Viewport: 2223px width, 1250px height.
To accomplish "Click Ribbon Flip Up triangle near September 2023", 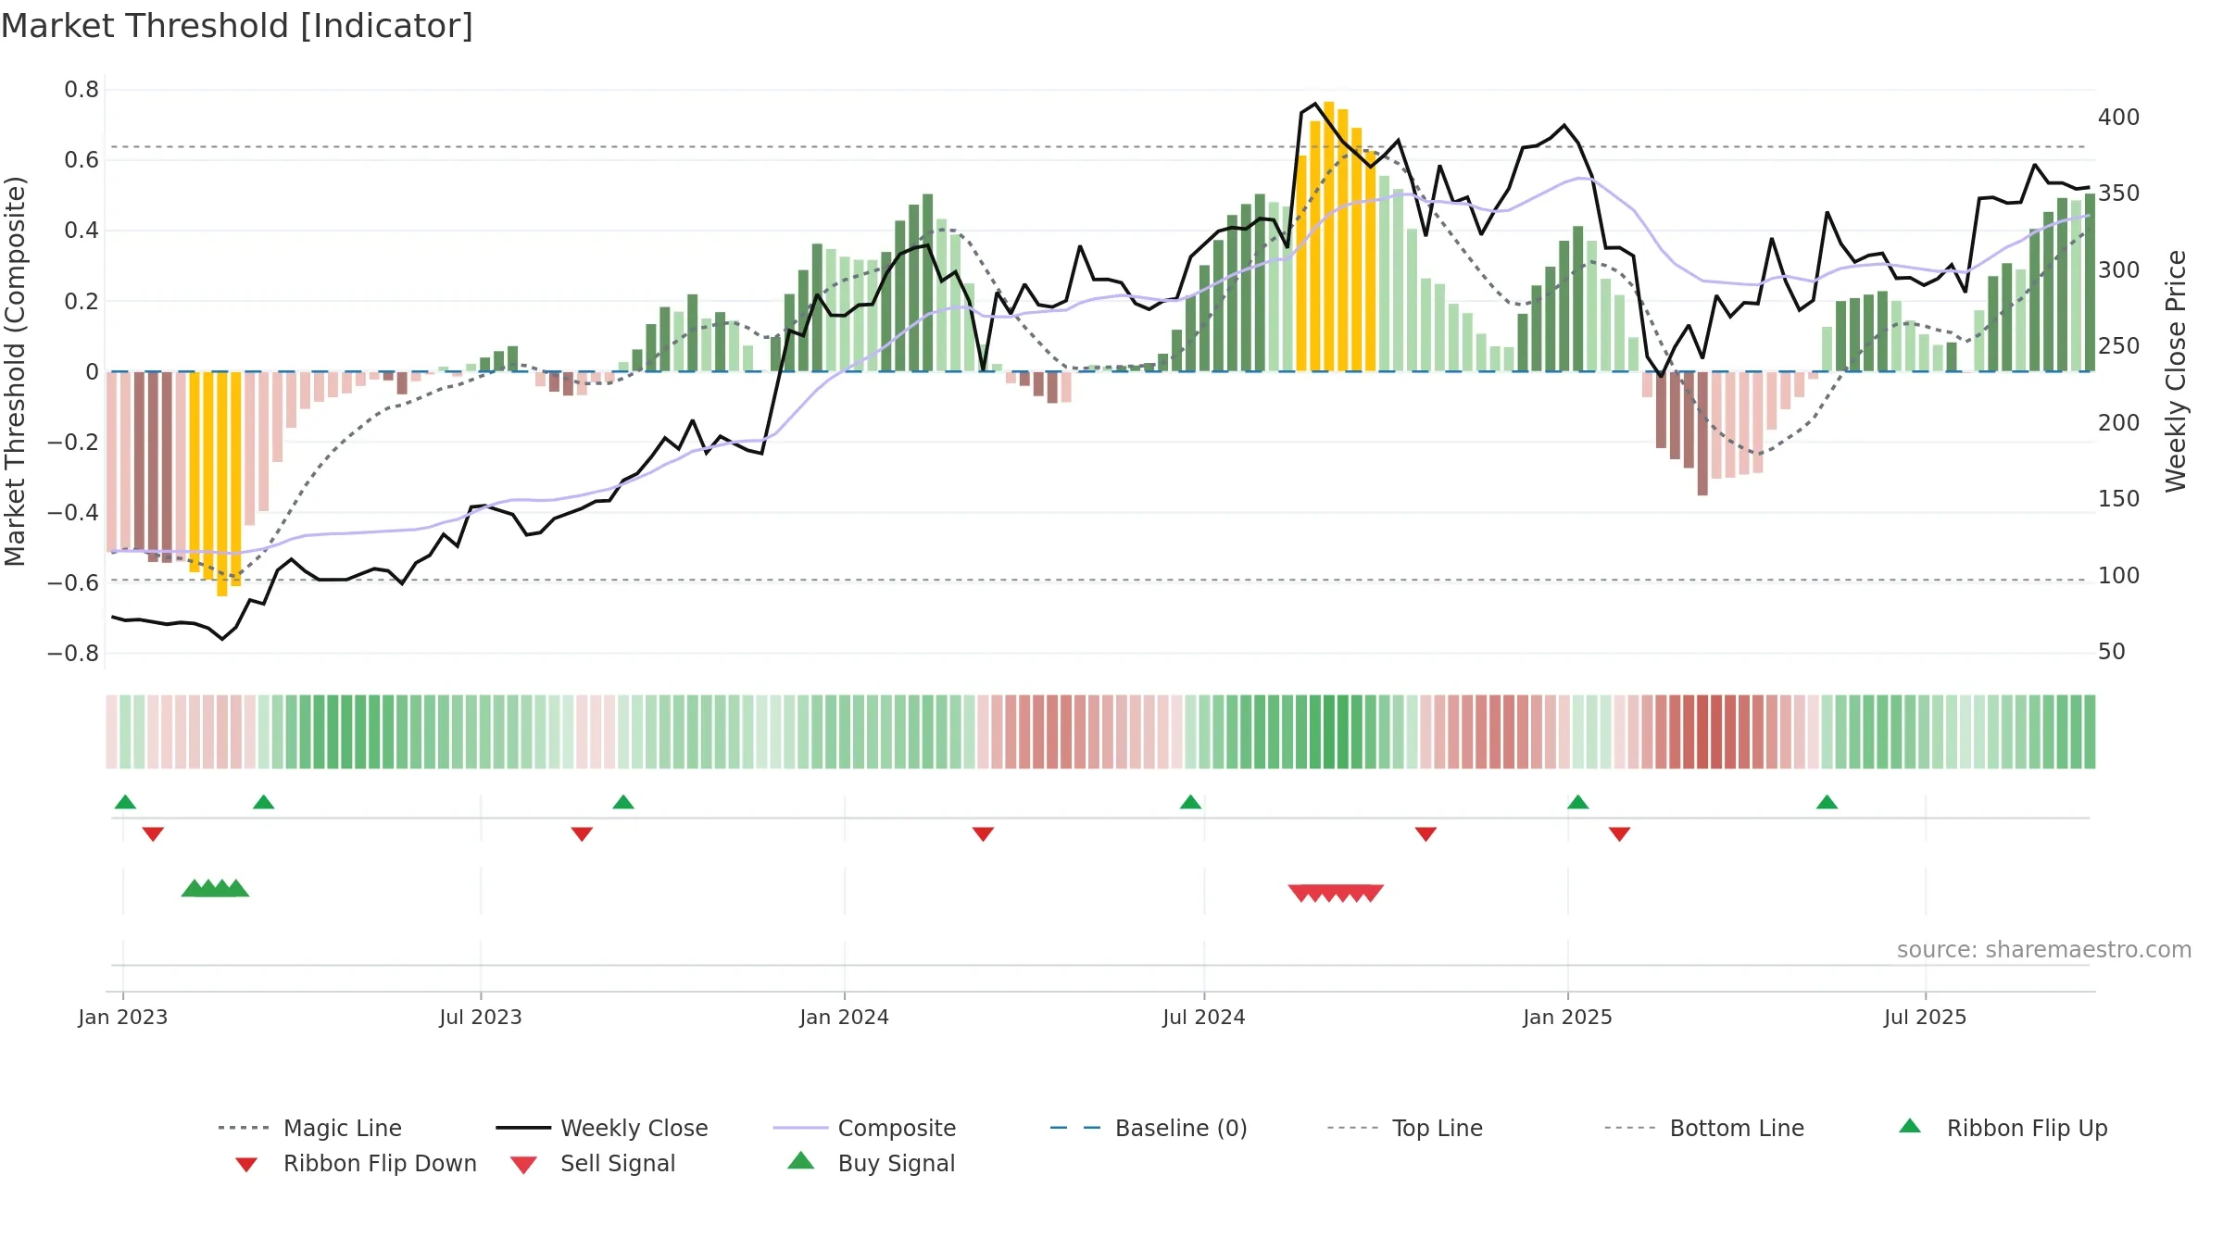I will 623,802.
